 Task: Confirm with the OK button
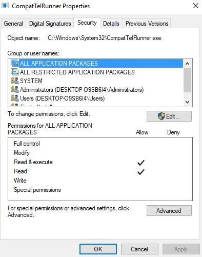(98, 249)
